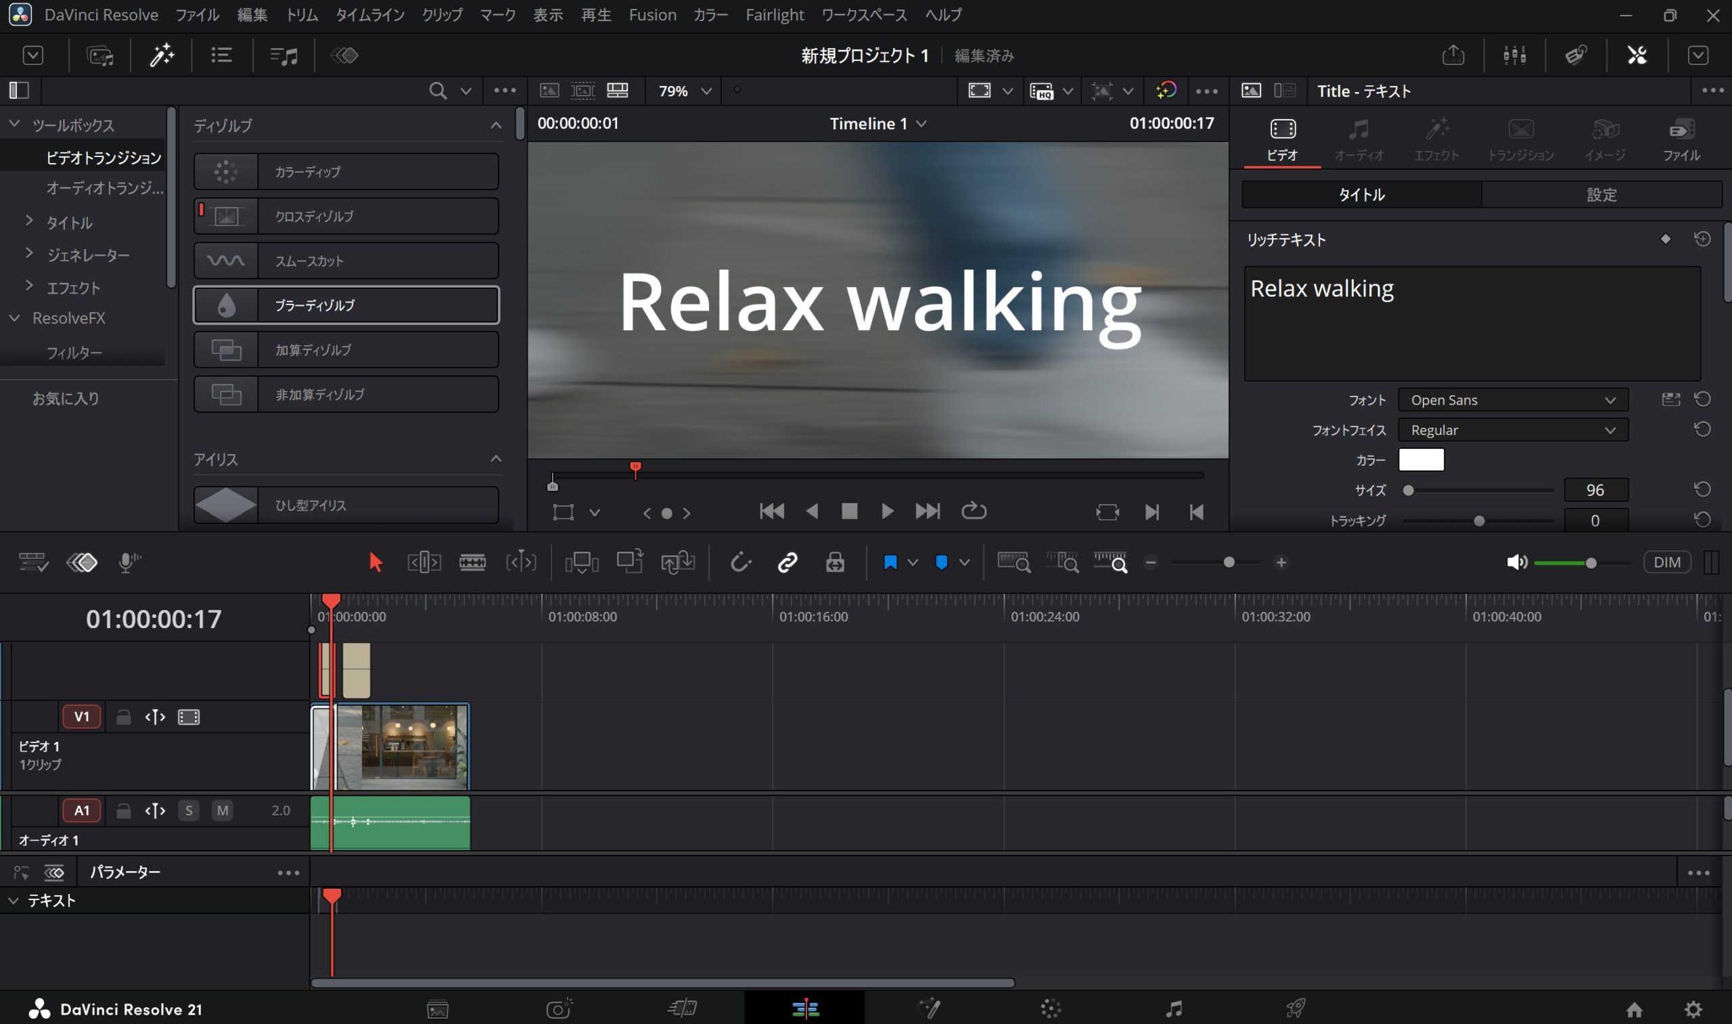Open the ファイル inspector tab

click(1681, 140)
